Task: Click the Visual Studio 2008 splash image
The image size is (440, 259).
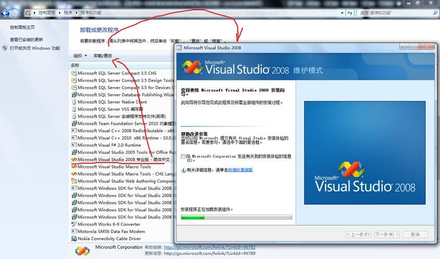Action: click(x=365, y=153)
